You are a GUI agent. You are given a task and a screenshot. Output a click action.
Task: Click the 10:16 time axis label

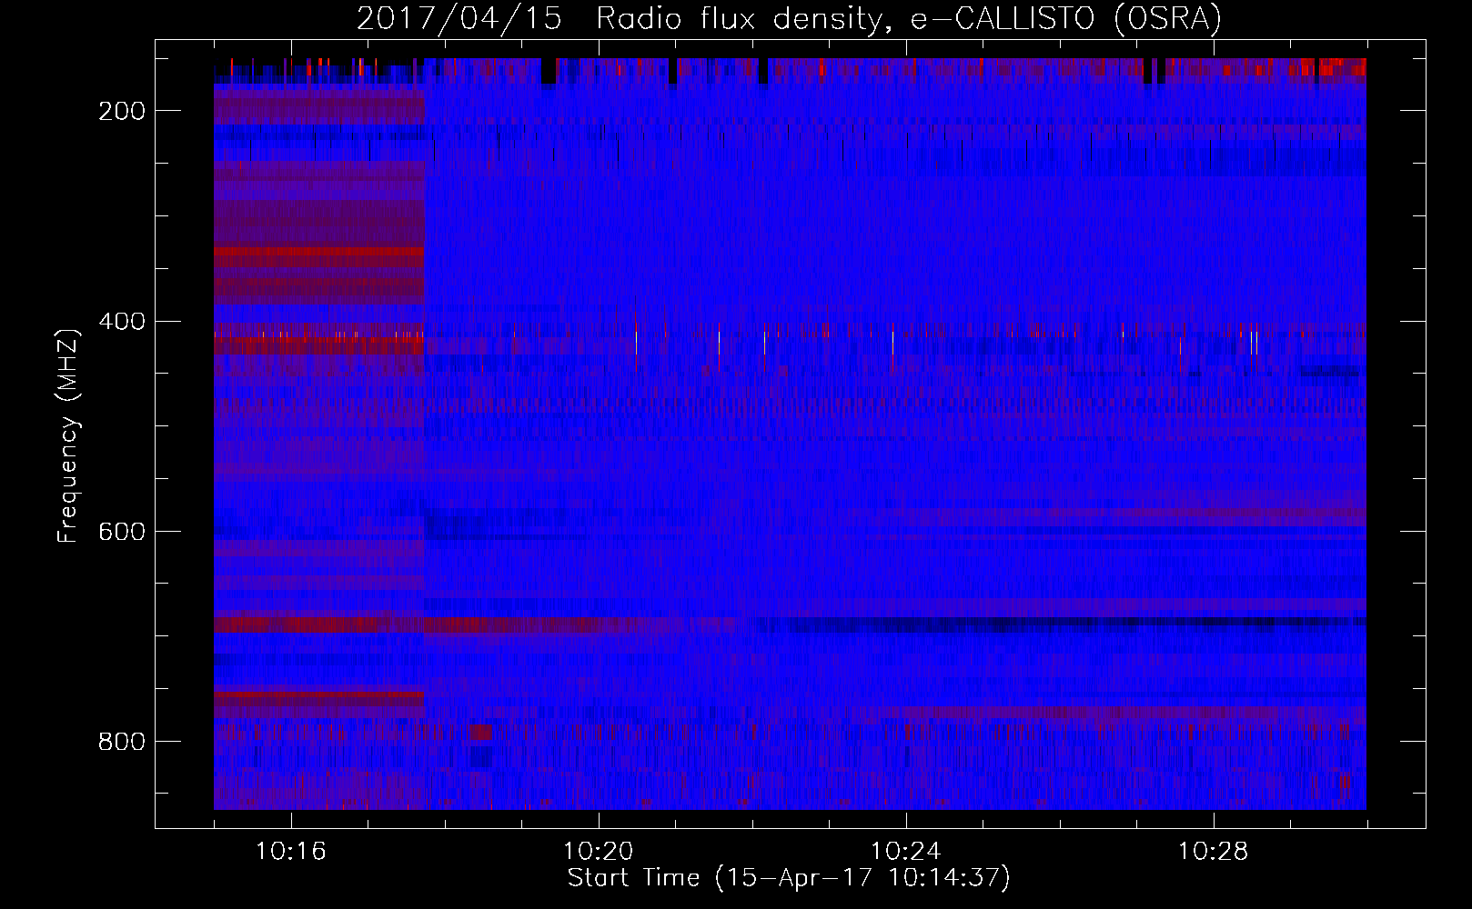[290, 852]
